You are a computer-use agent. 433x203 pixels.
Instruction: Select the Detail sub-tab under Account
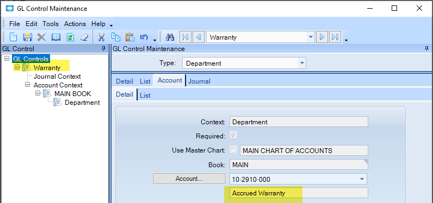[x=124, y=94]
